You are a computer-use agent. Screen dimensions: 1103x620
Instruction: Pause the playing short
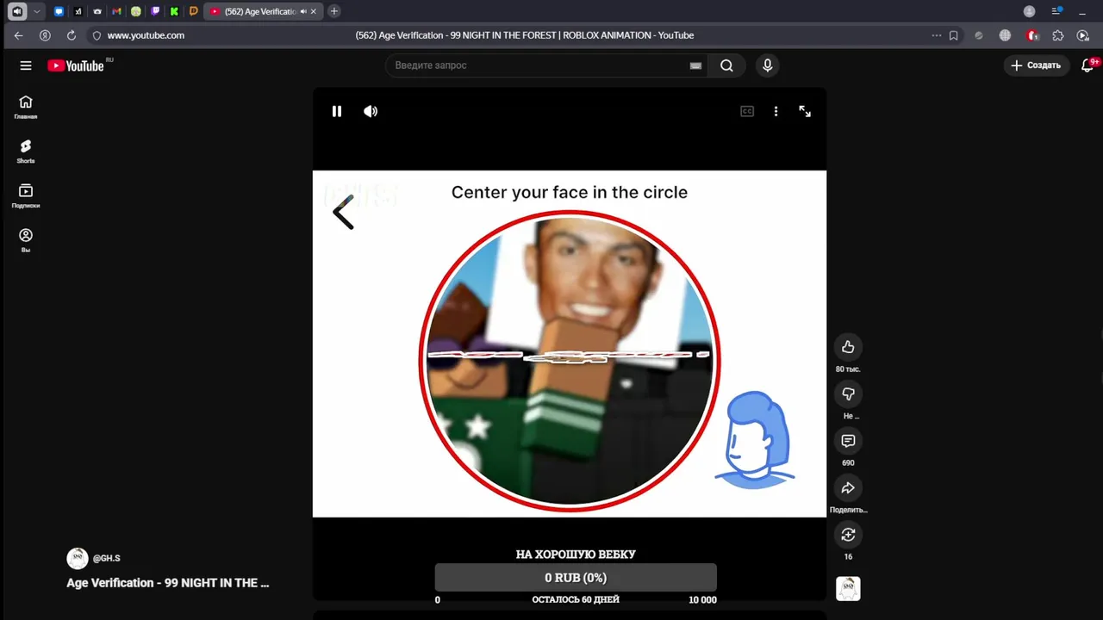pyautogui.click(x=337, y=111)
